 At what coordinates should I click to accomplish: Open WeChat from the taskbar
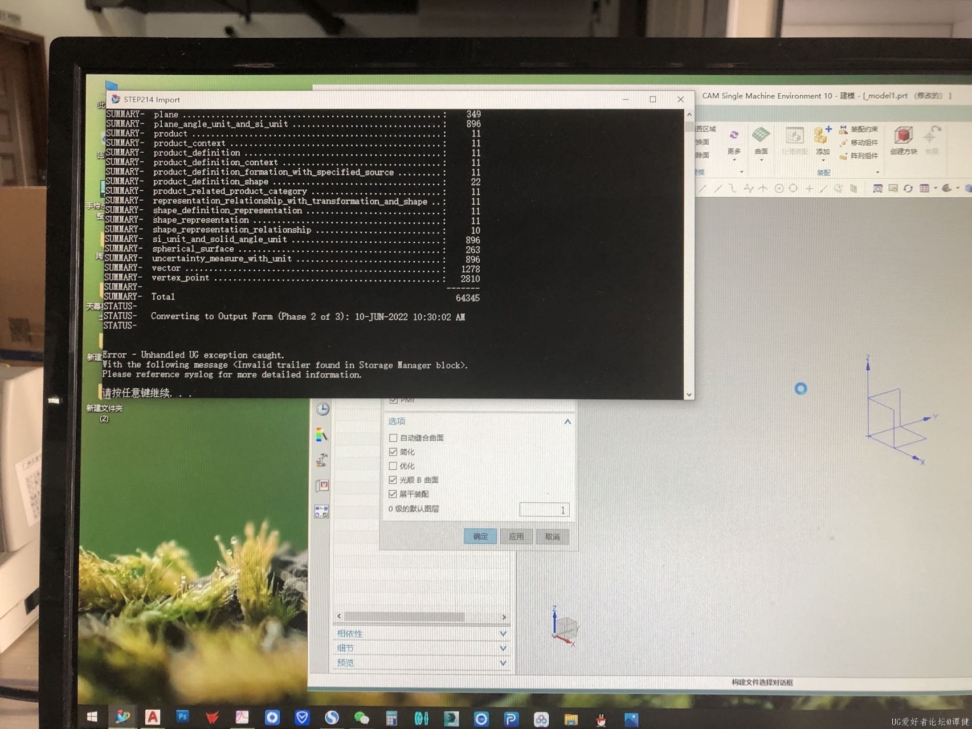click(x=361, y=718)
